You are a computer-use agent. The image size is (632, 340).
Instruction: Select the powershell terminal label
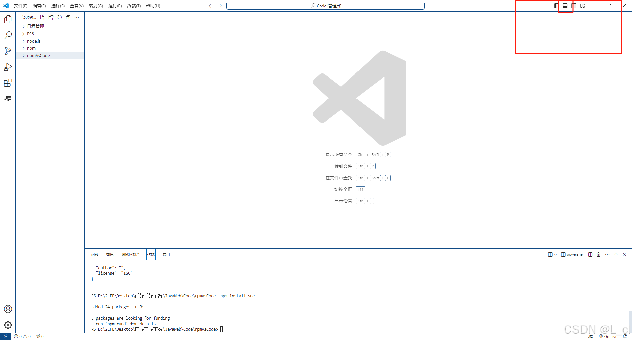(x=573, y=254)
